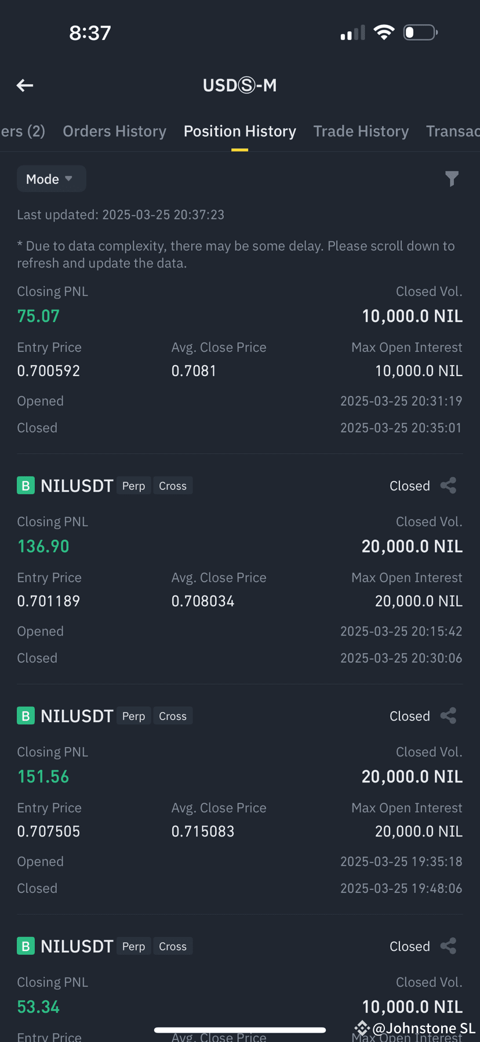The height and width of the screenshot is (1042, 480).
Task: Tap Cross tag on 136.90 position
Action: [173, 486]
